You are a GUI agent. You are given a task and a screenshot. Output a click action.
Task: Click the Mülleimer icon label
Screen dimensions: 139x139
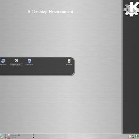(69, 64)
